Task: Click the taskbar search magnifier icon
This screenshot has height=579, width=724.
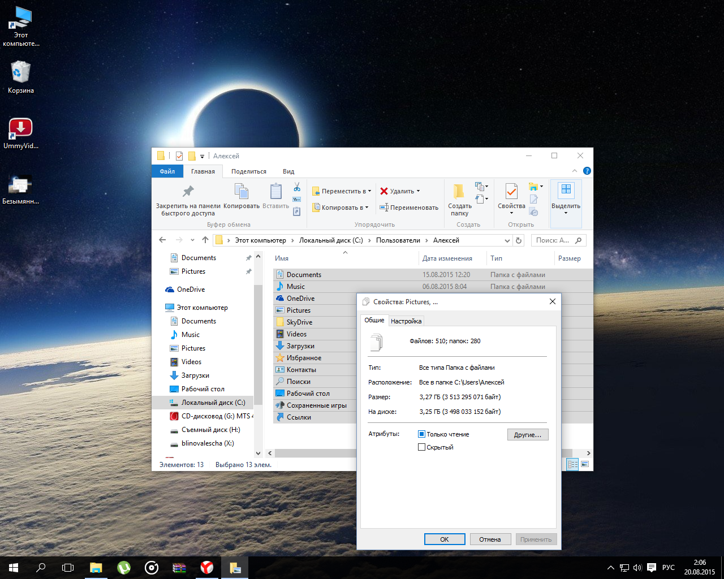Action: click(41, 568)
